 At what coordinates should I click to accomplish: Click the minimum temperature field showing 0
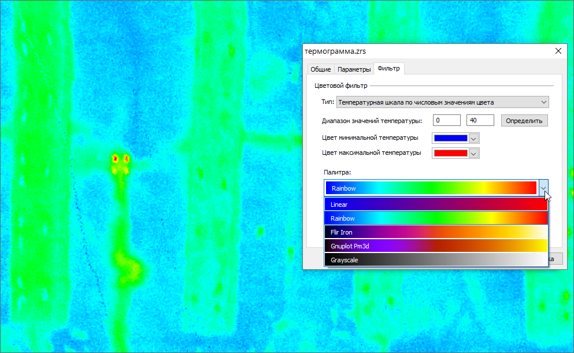point(446,120)
